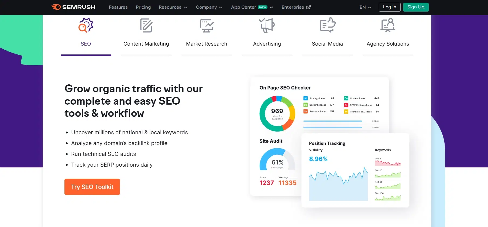Click the Top 20 keywords sparkline
Image resolution: width=488 pixels, height=227 pixels.
coord(388,186)
